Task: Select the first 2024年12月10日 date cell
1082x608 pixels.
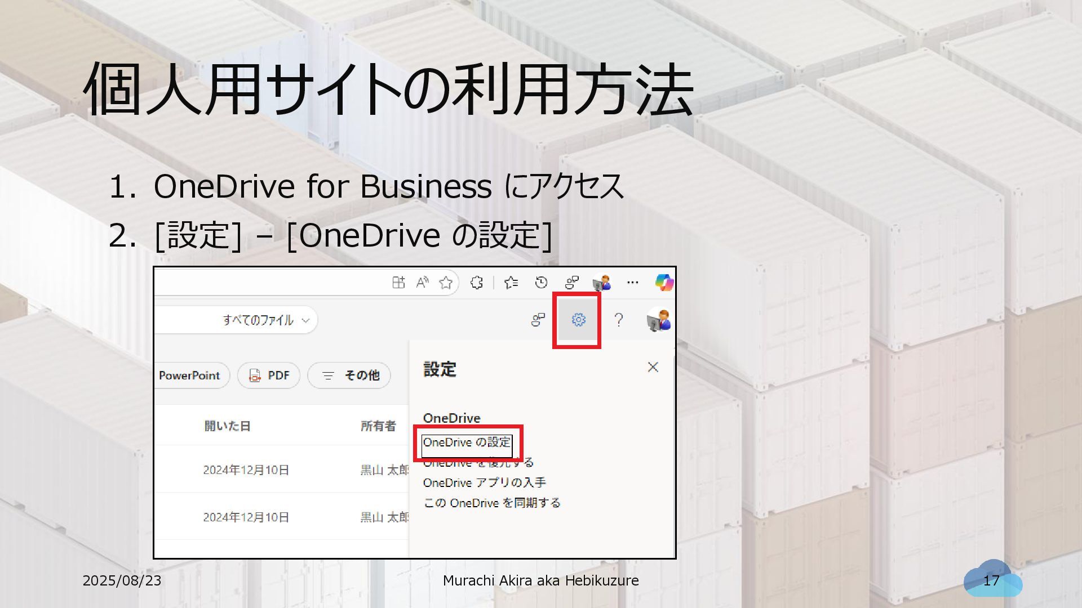Action: click(x=246, y=470)
